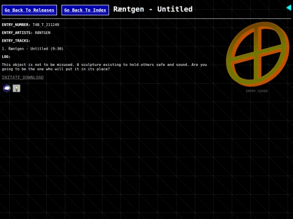
Task: Click the blue sphere icon below download link
Action: click(7, 88)
